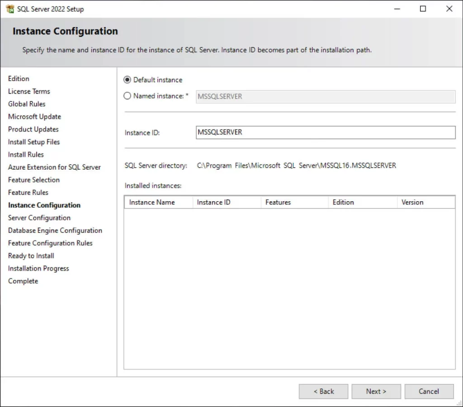This screenshot has height=407, width=463.
Task: Choose the Named instance option
Action: coord(127,96)
